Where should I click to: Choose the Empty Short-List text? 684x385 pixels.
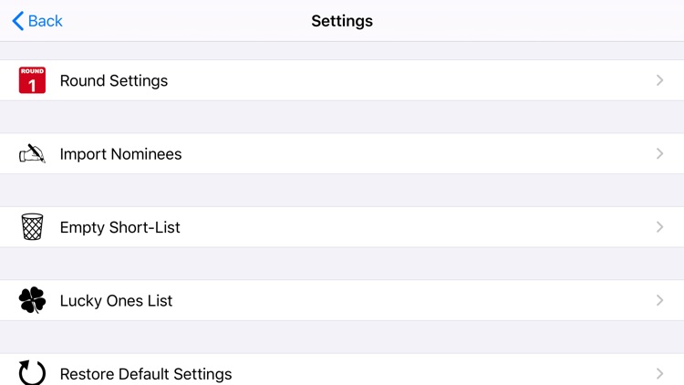point(119,227)
